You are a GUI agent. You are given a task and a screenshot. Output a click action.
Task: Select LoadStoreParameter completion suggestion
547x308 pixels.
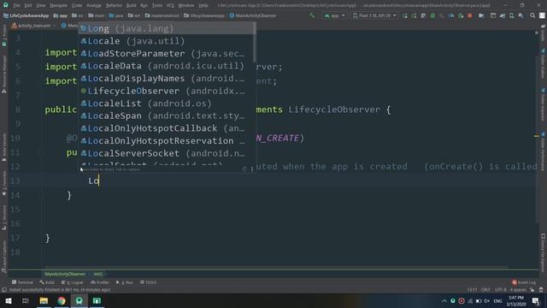coord(167,53)
